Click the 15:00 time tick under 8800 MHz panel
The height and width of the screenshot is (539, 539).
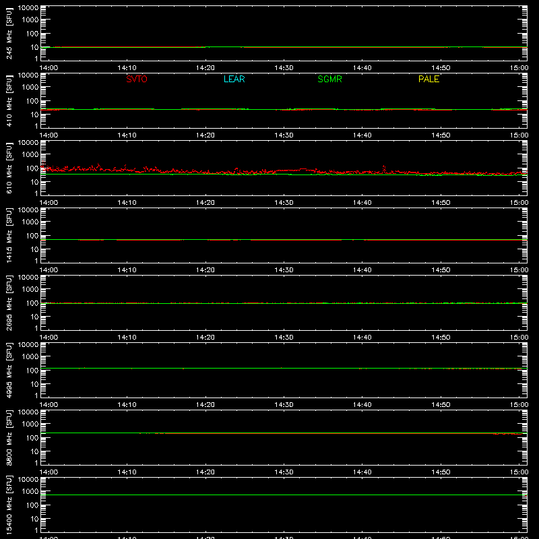pyautogui.click(x=519, y=472)
